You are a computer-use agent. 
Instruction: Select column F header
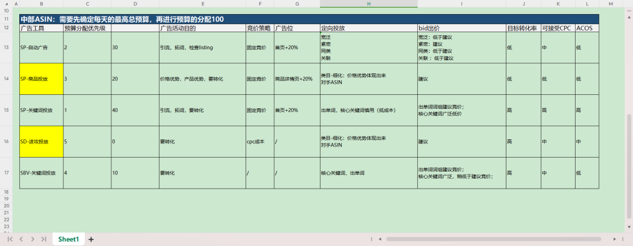[260, 4]
